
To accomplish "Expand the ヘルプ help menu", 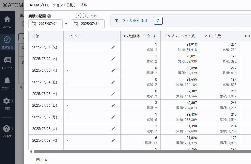I will 7,131.
